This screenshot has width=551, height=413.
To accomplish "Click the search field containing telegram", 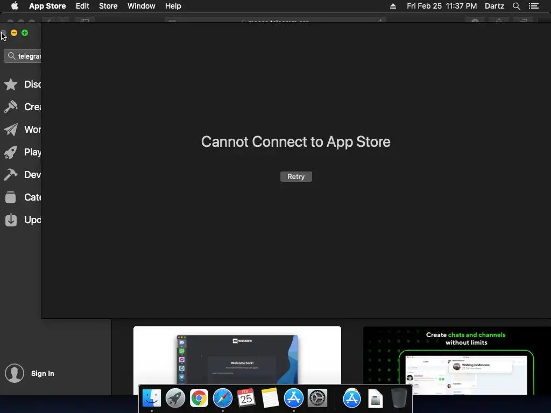I will (23, 56).
